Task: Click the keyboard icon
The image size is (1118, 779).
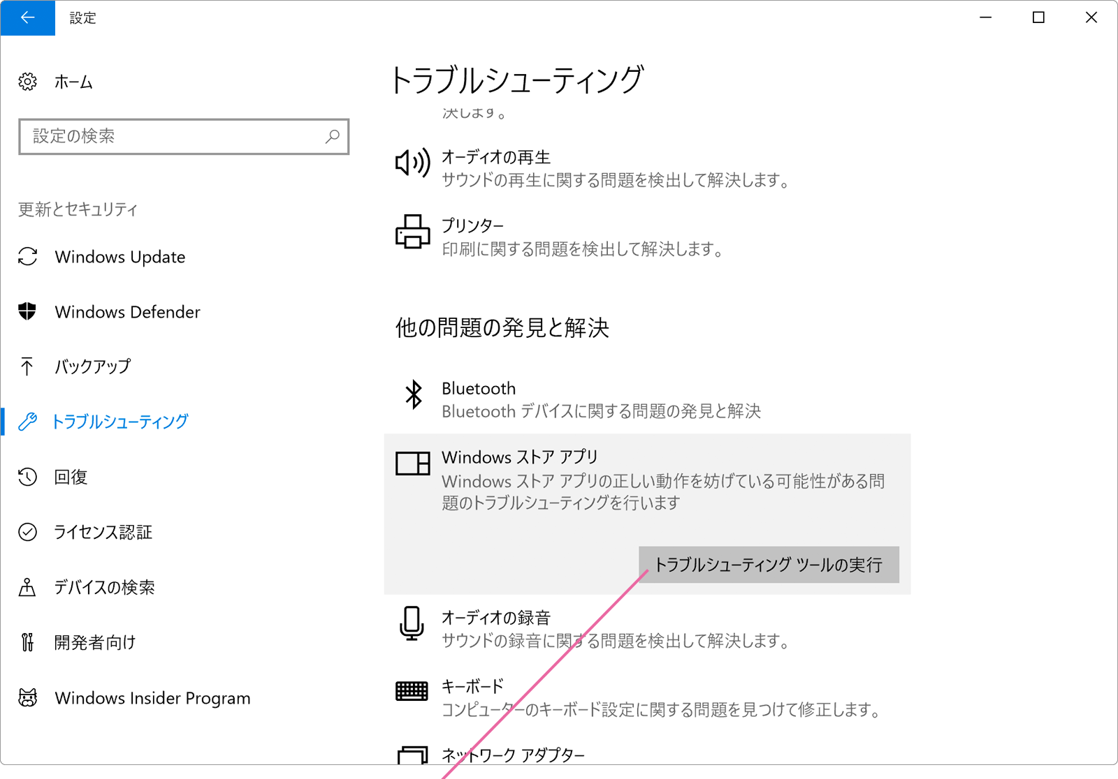Action: (x=412, y=691)
